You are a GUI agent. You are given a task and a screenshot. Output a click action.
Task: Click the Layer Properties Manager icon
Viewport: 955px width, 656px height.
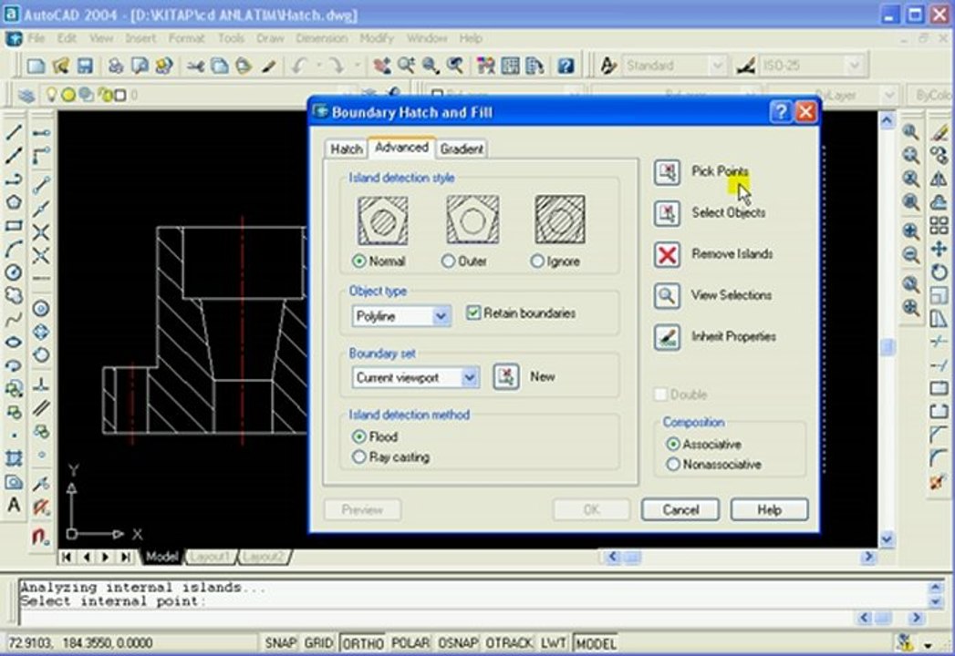(26, 95)
